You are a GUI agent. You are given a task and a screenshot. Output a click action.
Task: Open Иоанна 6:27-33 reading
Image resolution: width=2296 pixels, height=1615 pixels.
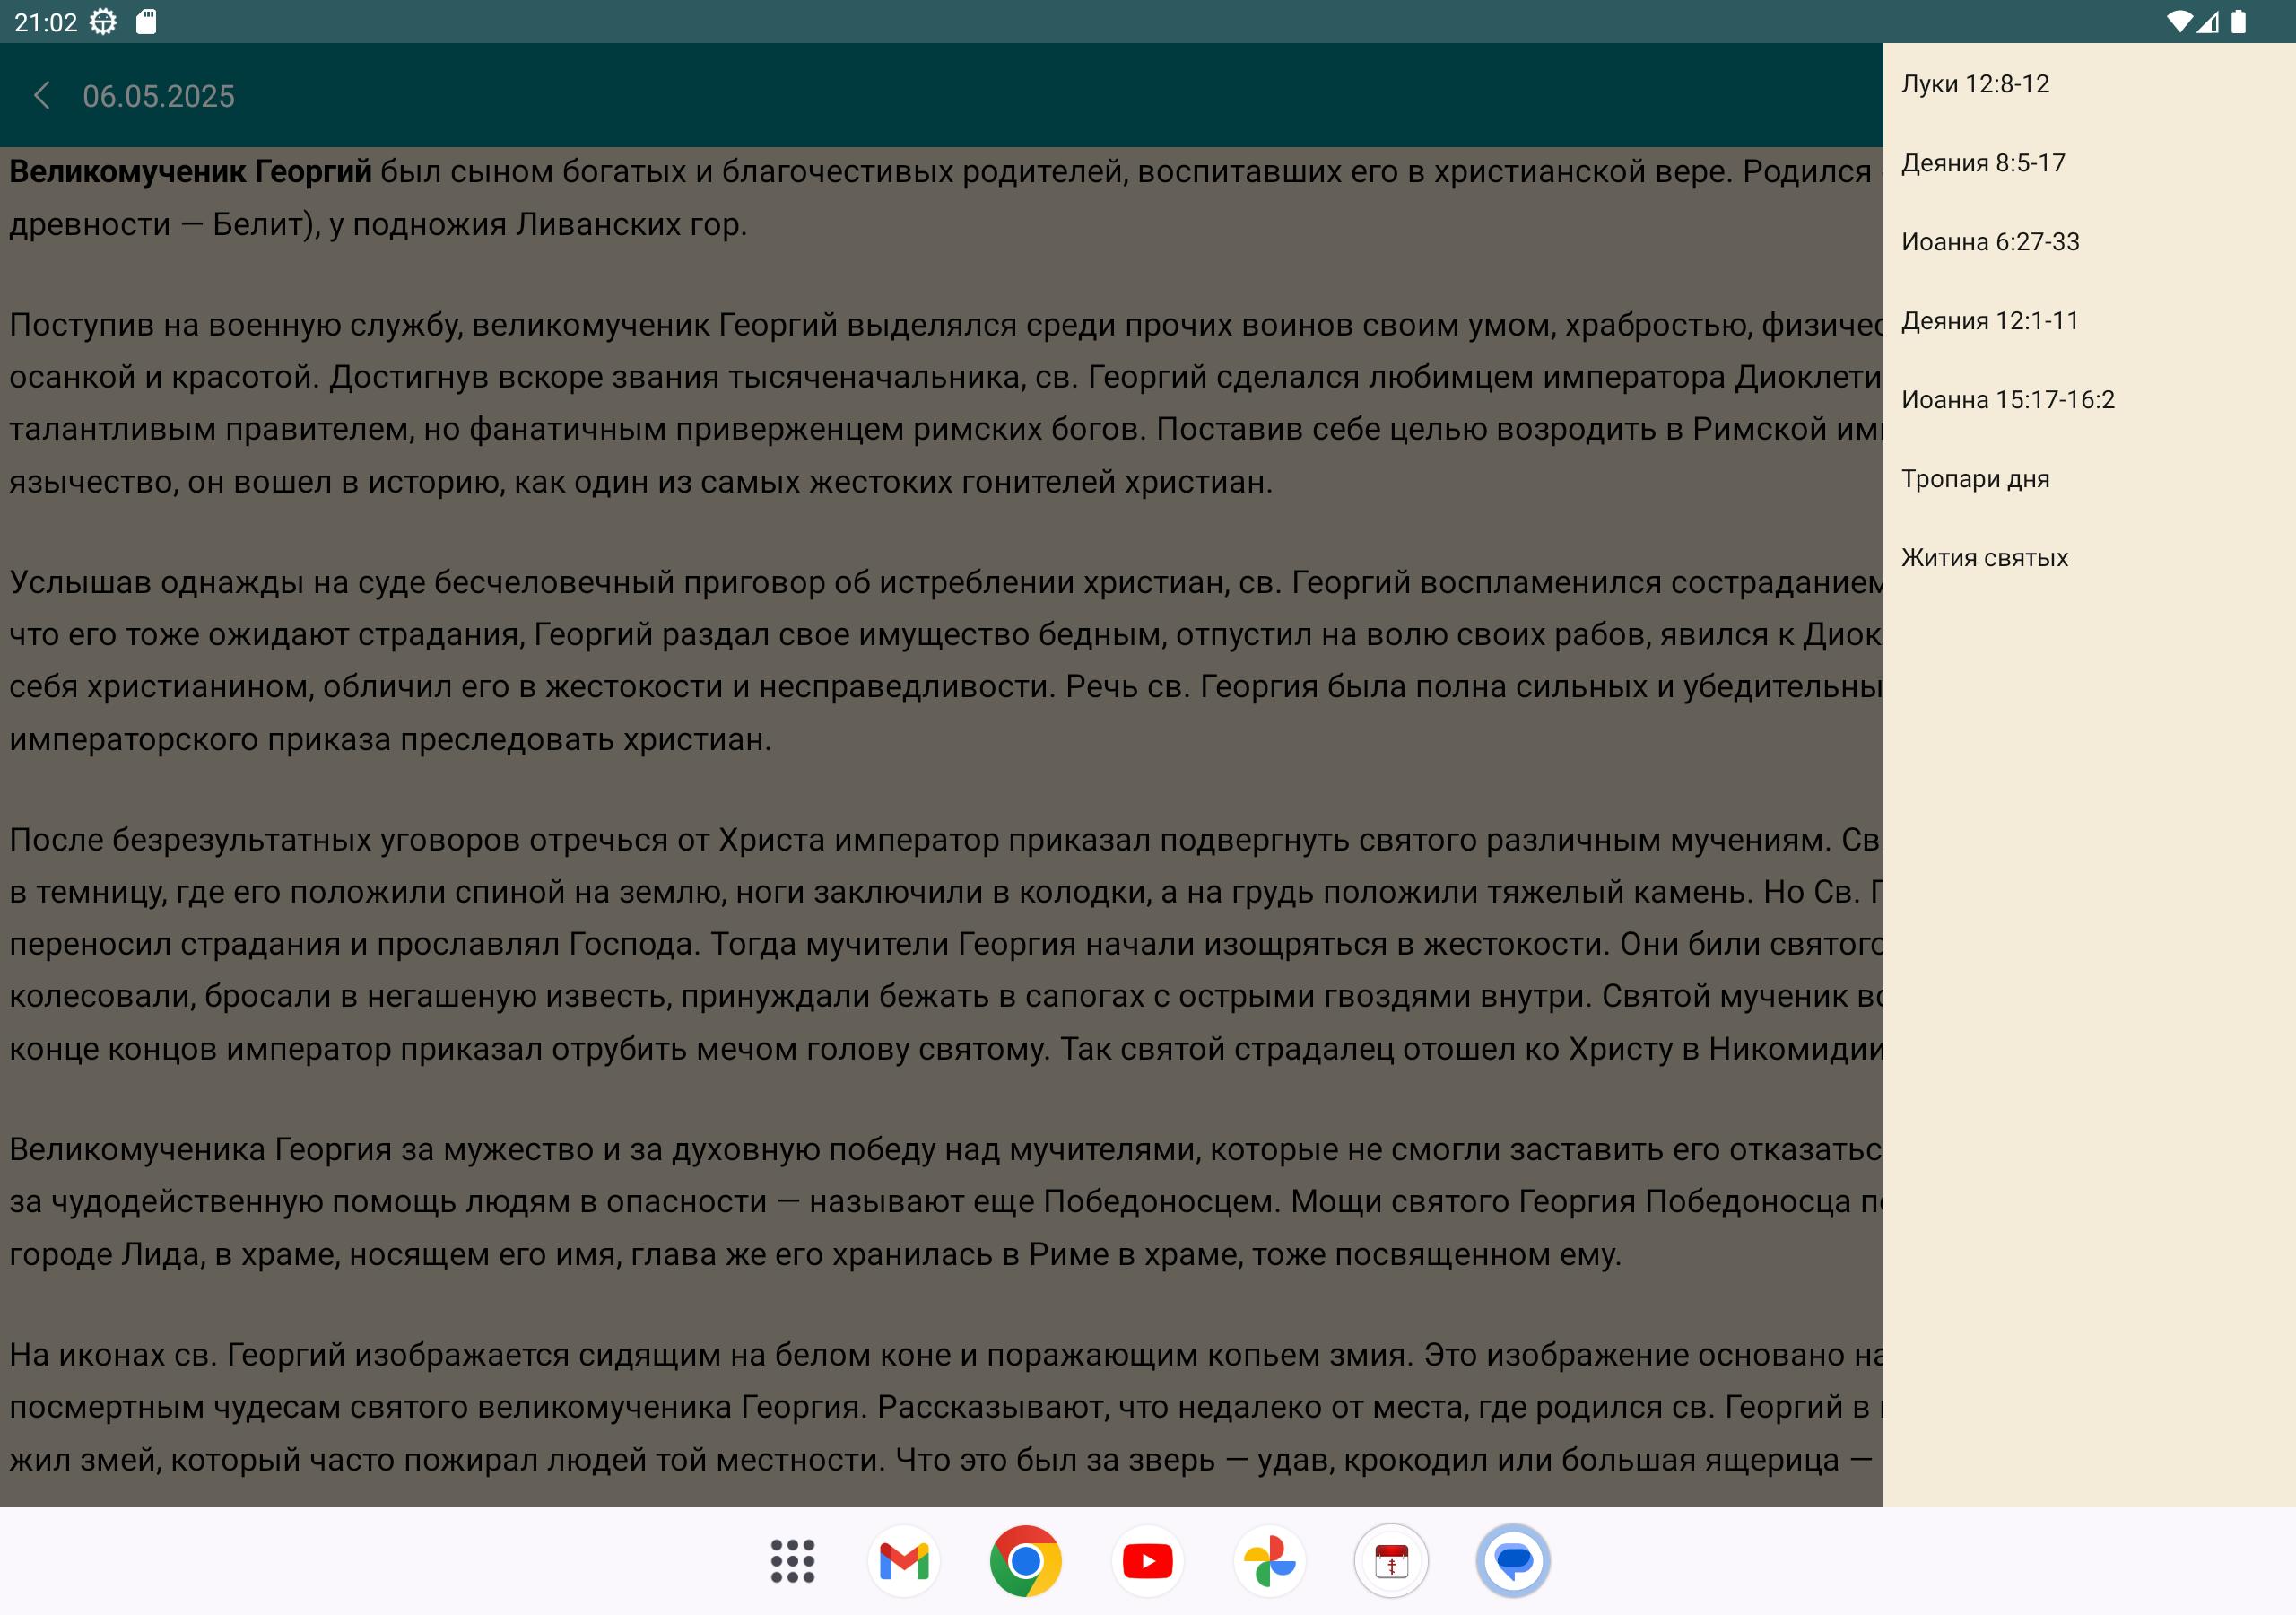click(1990, 242)
